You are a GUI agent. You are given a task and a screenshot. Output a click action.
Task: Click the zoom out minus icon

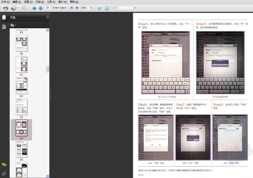click(72, 8)
